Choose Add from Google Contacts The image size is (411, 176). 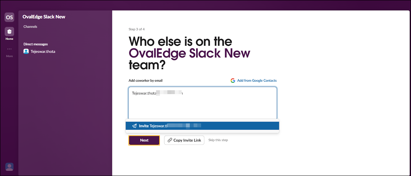pos(257,81)
